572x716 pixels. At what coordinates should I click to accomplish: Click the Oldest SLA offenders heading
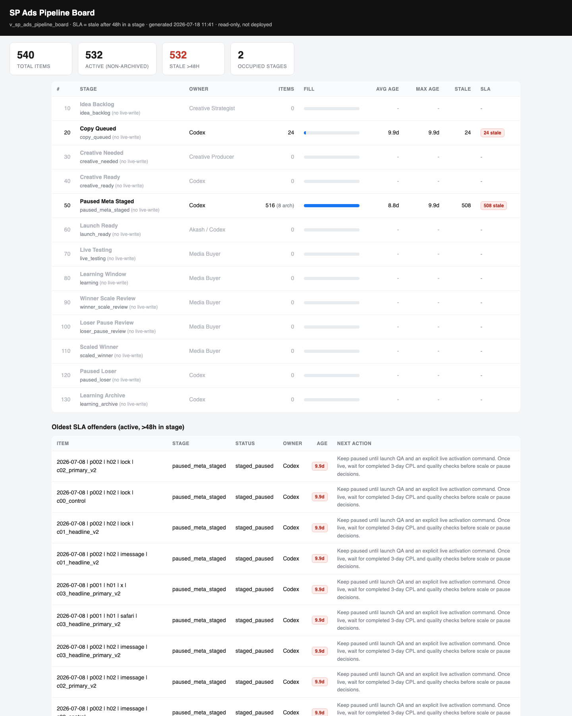point(118,427)
